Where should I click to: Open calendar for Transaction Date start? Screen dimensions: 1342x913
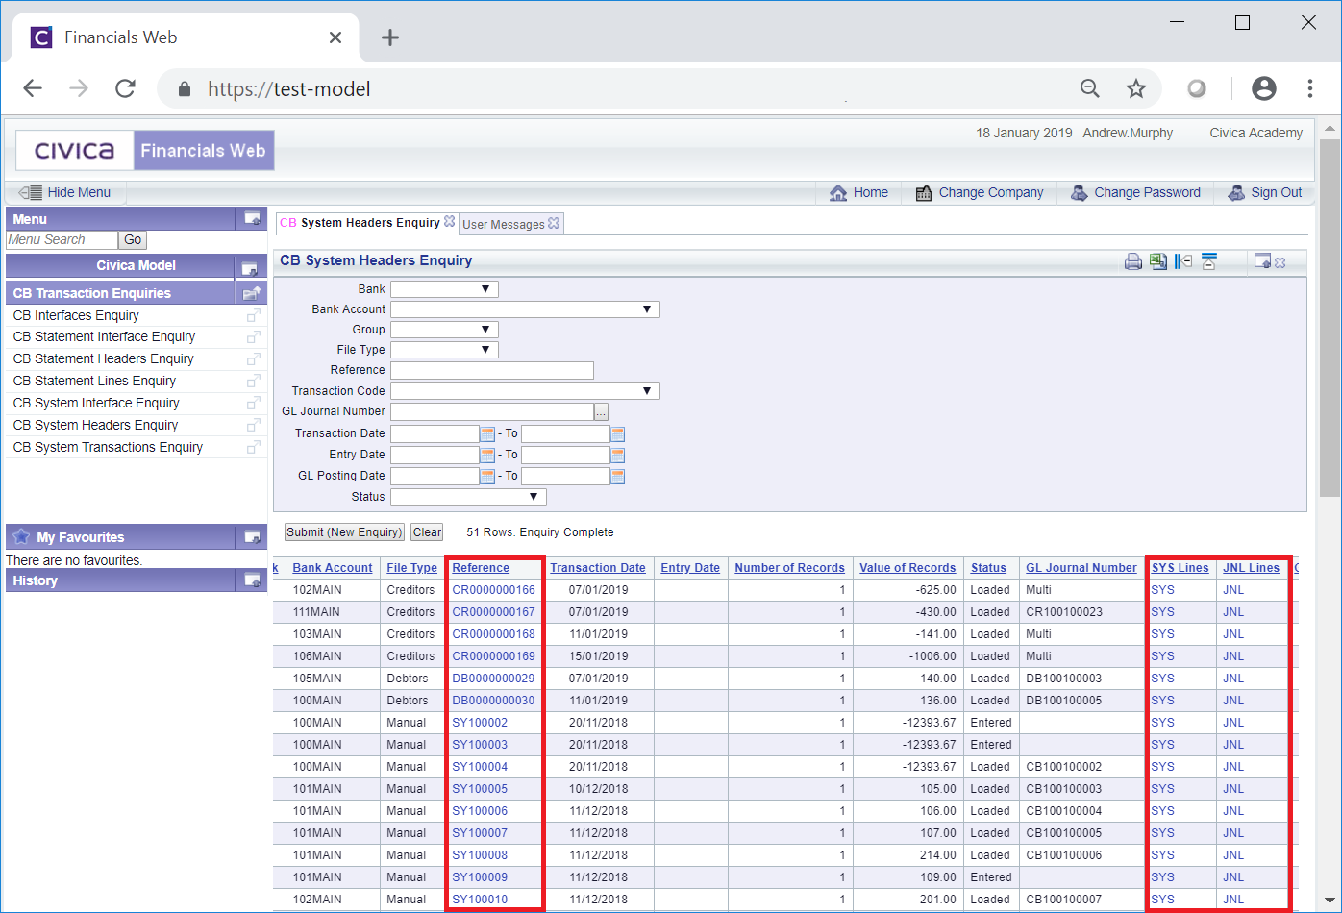point(487,434)
